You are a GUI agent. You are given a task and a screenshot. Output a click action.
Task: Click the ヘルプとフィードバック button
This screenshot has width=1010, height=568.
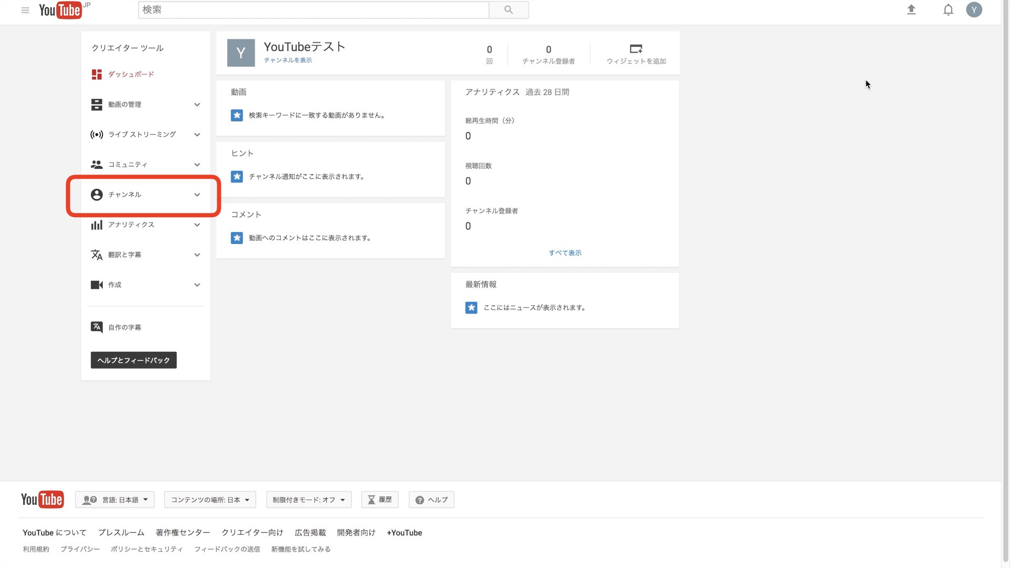(x=134, y=360)
